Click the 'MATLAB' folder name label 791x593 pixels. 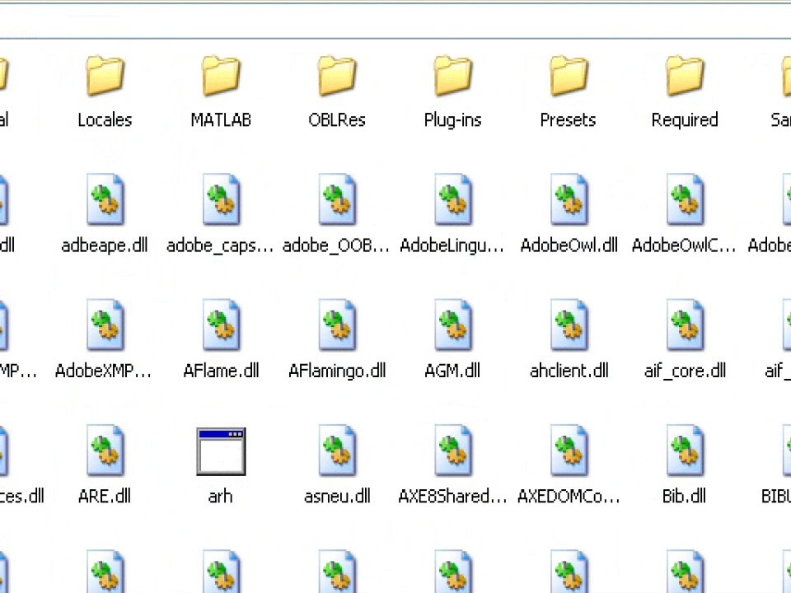[x=221, y=120]
